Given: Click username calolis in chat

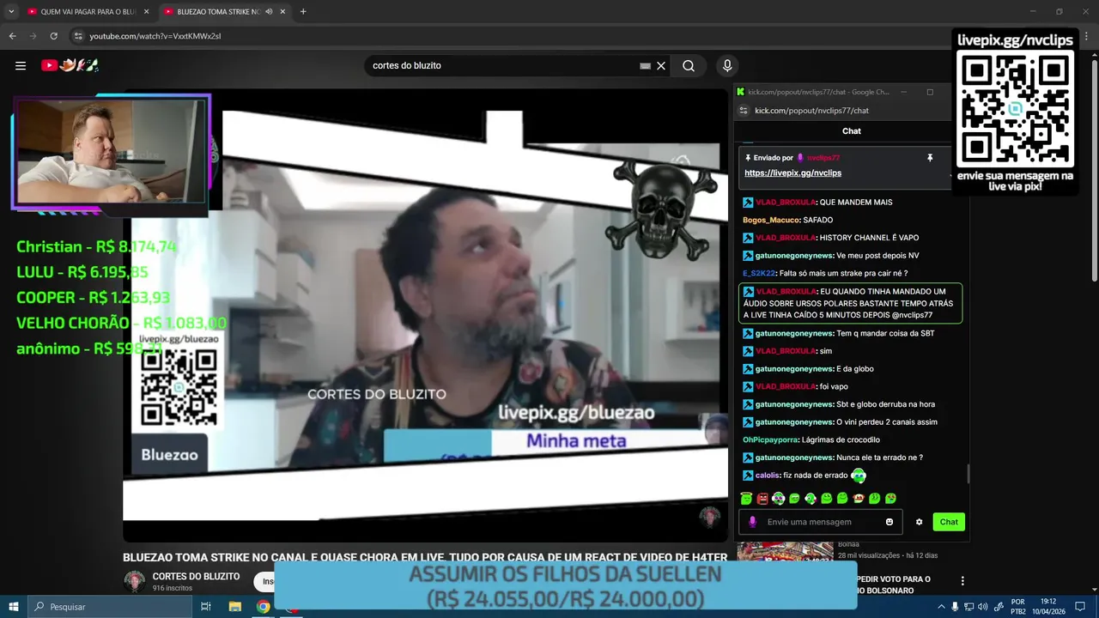Looking at the screenshot, I should [x=767, y=476].
